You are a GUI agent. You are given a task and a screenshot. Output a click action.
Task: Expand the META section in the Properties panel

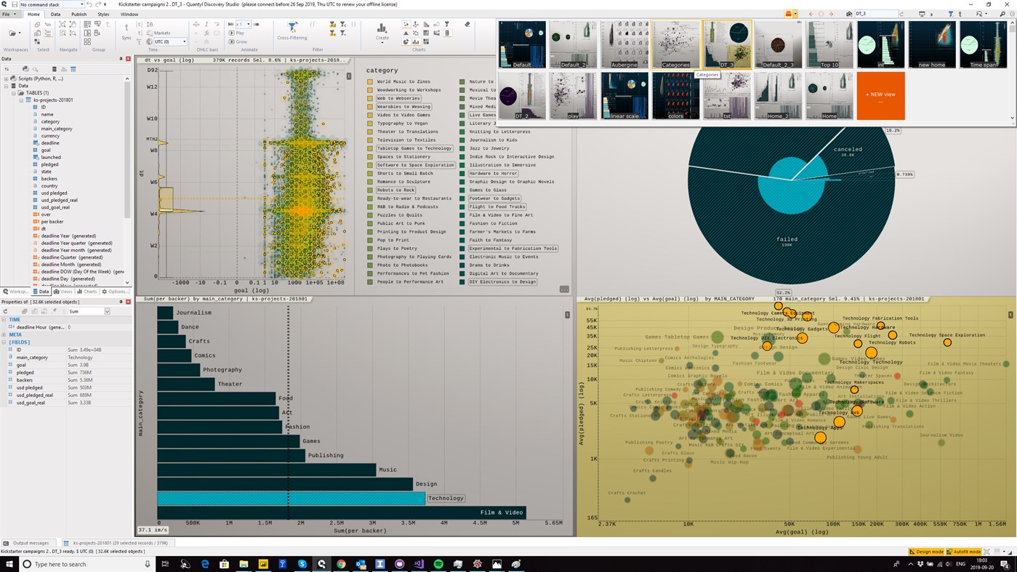4,334
